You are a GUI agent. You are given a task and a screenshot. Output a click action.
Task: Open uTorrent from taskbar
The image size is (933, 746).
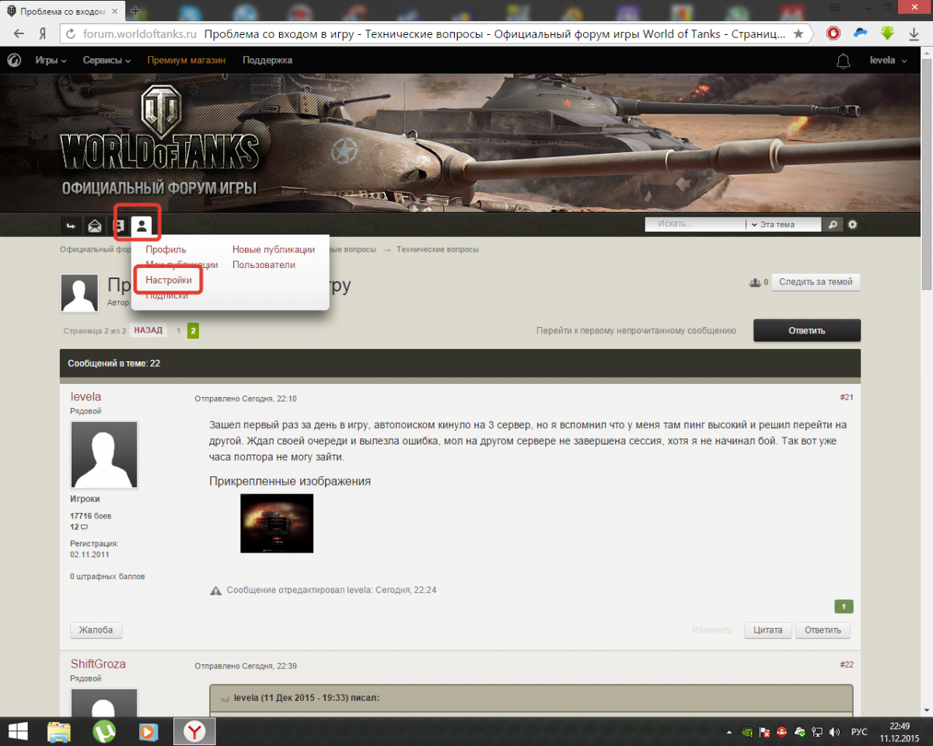(x=103, y=731)
